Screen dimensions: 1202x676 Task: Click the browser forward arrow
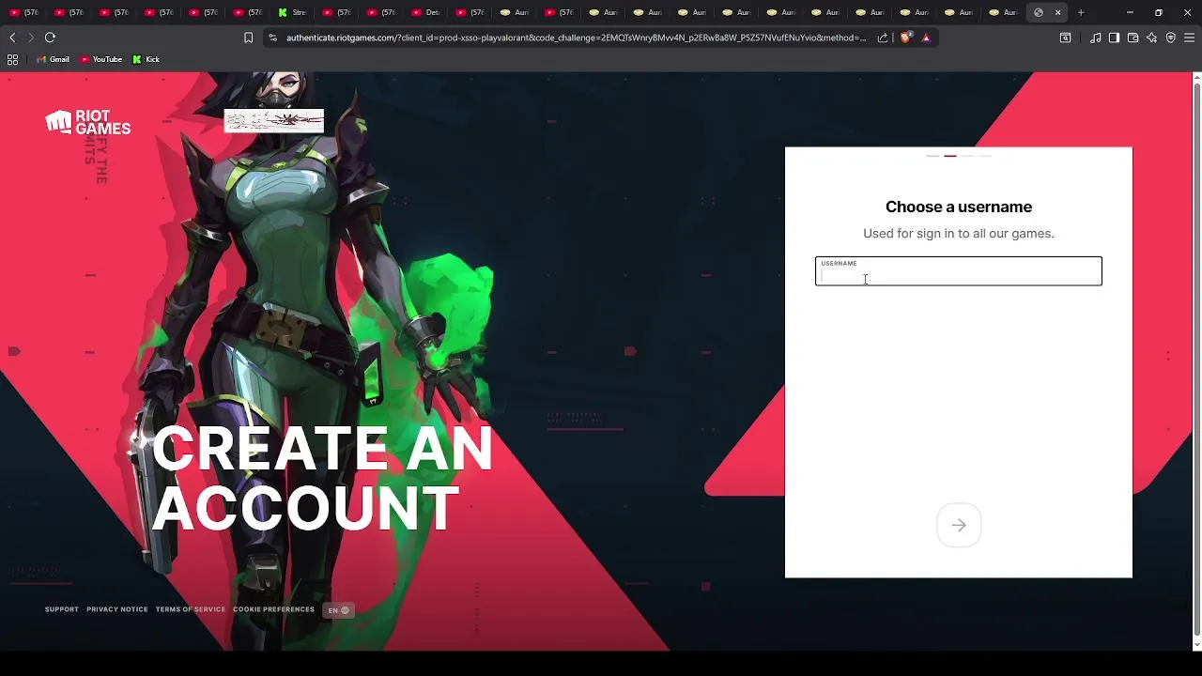pyautogui.click(x=31, y=38)
